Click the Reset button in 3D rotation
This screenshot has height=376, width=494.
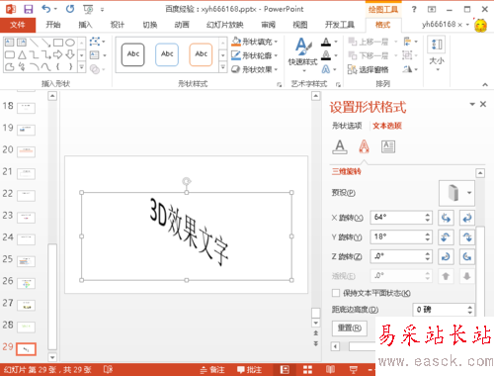[350, 329]
